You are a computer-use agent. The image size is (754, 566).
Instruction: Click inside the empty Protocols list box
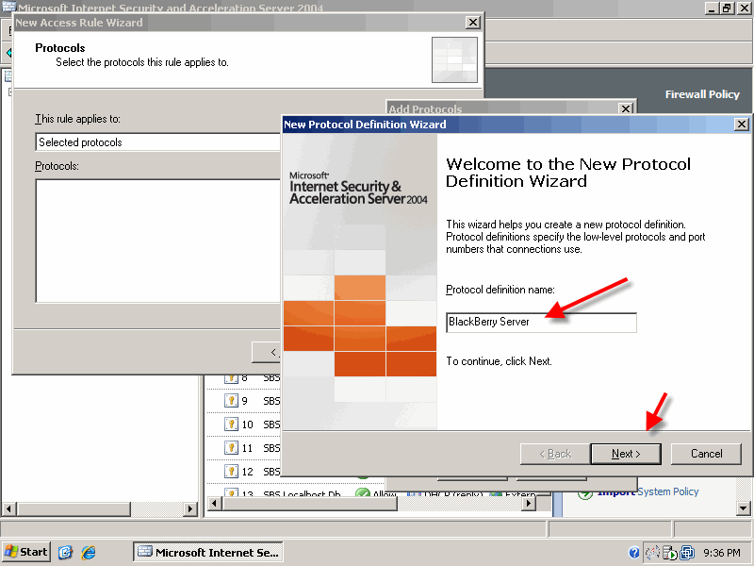158,241
